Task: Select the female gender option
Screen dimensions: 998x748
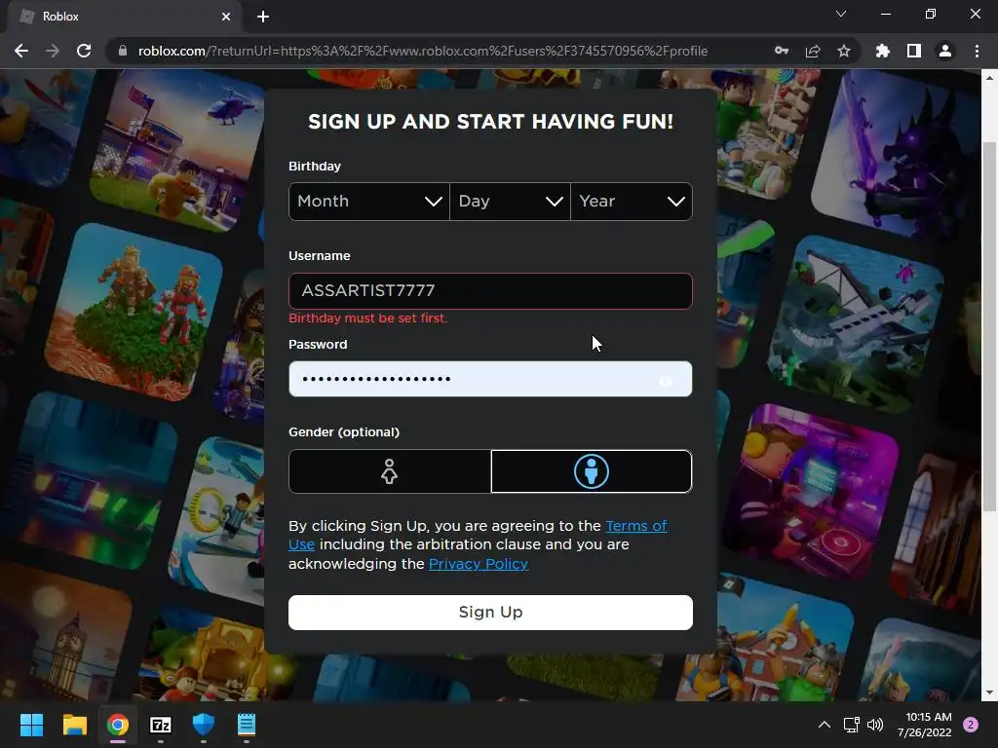Action: pos(390,471)
